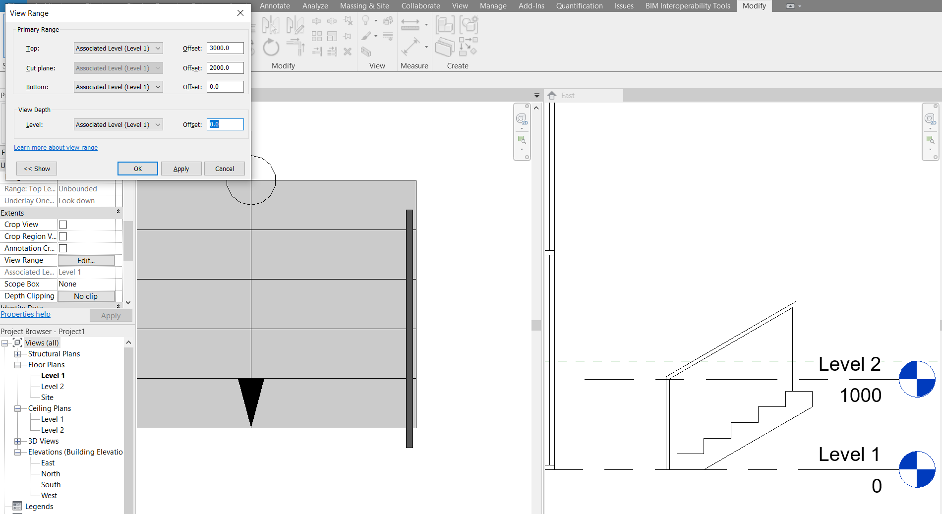This screenshot has height=514, width=942.
Task: Enable the Crop Region Visible checkbox
Action: (x=63, y=236)
